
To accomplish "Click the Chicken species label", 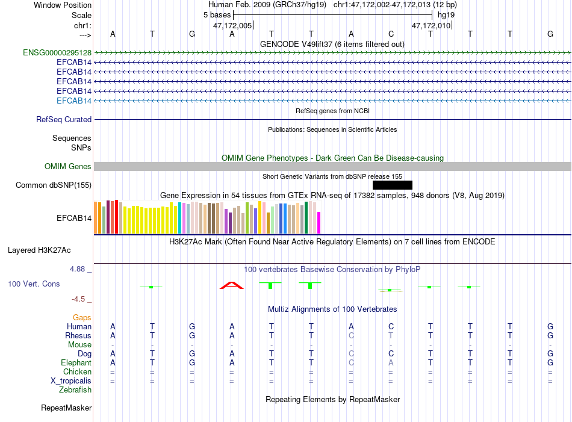I will coord(77,371).
